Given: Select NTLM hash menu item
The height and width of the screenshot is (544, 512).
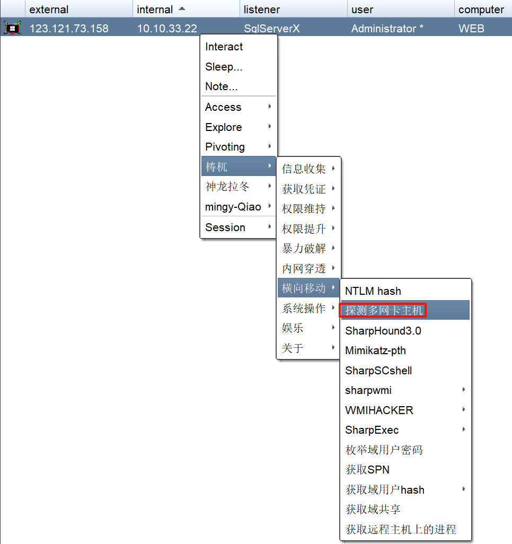Looking at the screenshot, I should 373,291.
